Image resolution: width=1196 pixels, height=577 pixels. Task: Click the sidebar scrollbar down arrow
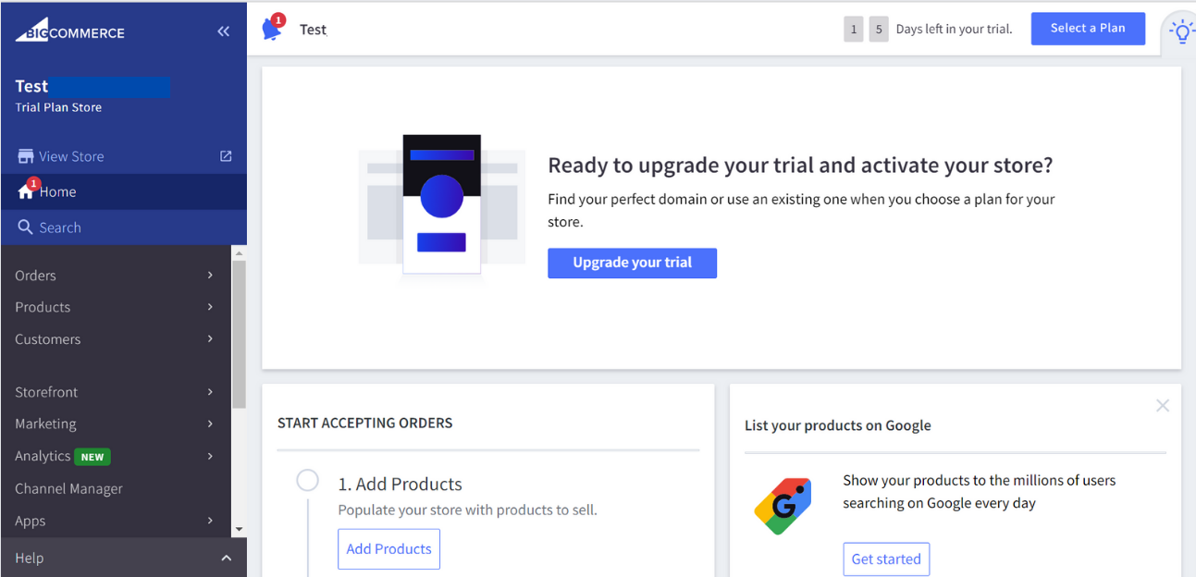(239, 530)
